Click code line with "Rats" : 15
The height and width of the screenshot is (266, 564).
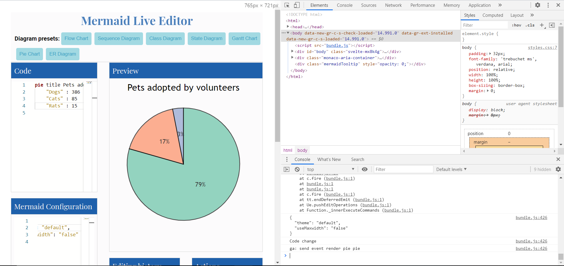click(59, 106)
